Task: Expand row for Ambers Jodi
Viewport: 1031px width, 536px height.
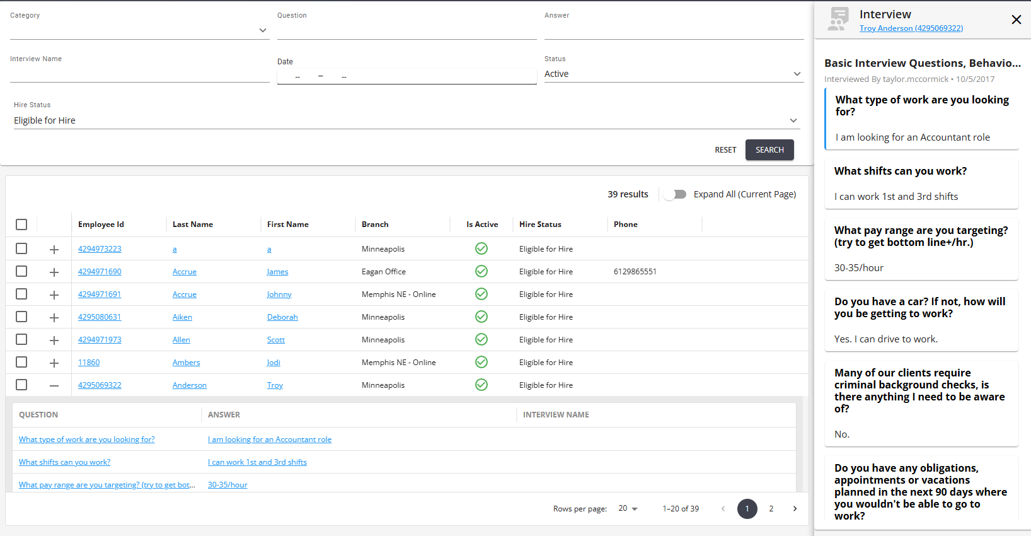Action: (54, 363)
